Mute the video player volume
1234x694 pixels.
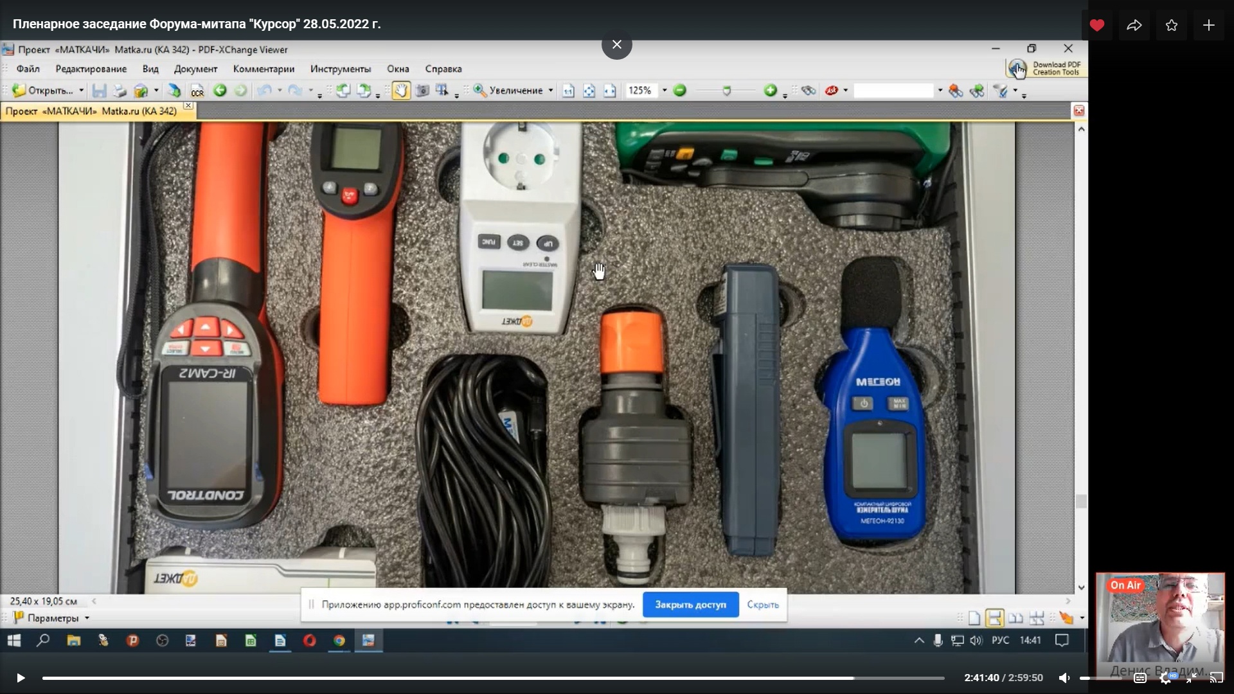click(x=1064, y=678)
